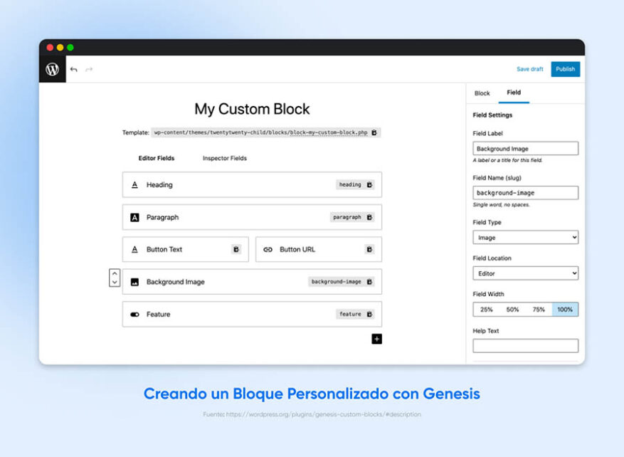Click the copy icon next to heading slug
The height and width of the screenshot is (457, 624).
click(x=369, y=184)
